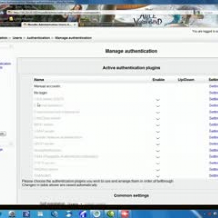This screenshot has height=218, width=218.
Task: Enable the LDAP server plugin eye icon
Action: click(158, 132)
